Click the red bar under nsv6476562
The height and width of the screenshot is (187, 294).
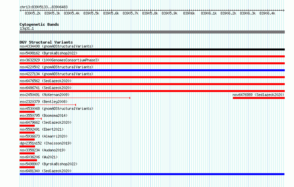(152, 84)
